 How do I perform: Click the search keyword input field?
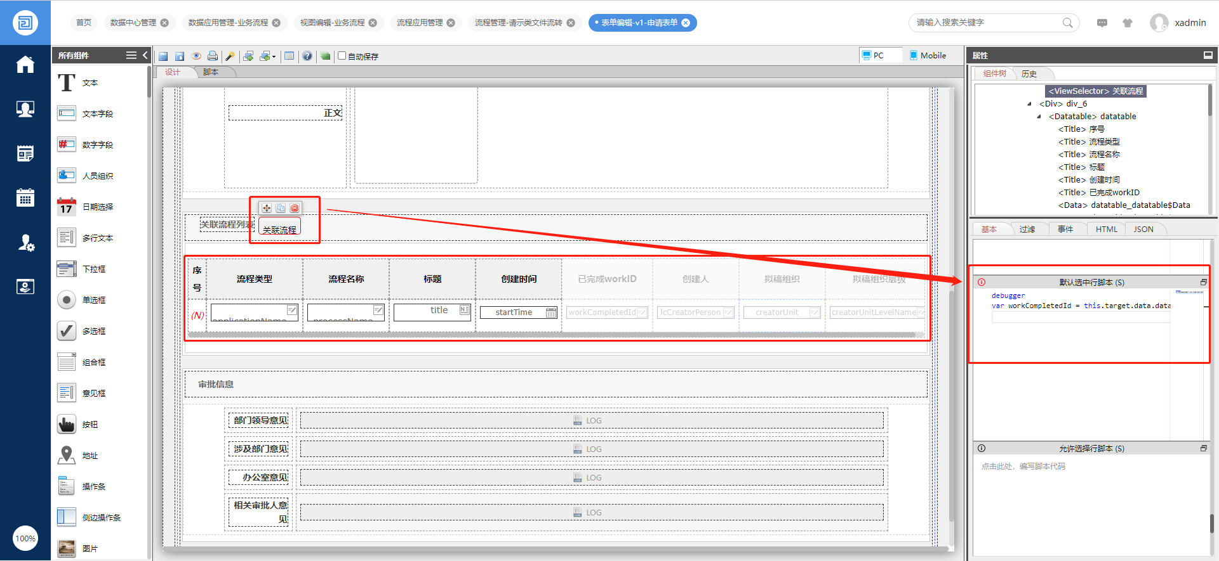click(987, 23)
